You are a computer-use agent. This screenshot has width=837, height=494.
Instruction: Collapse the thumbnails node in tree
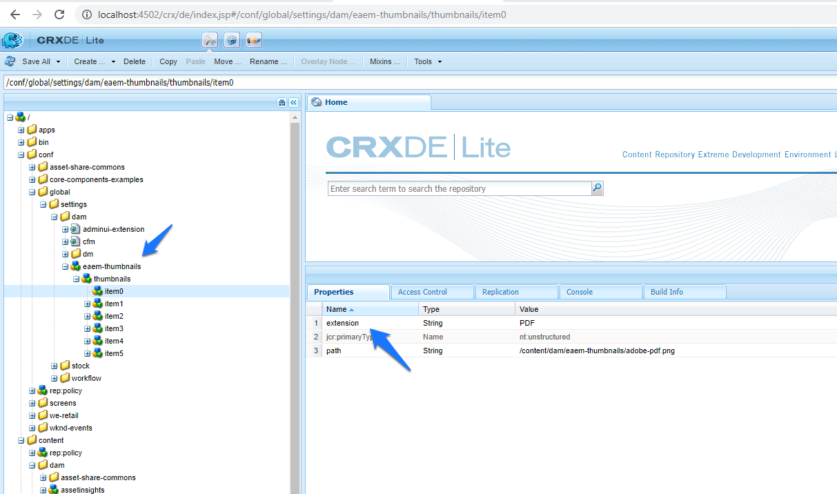pyautogui.click(x=77, y=279)
